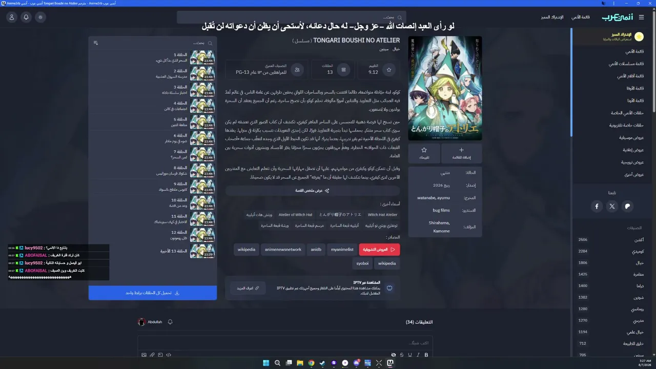Open the Windows Start menu

click(x=266, y=363)
